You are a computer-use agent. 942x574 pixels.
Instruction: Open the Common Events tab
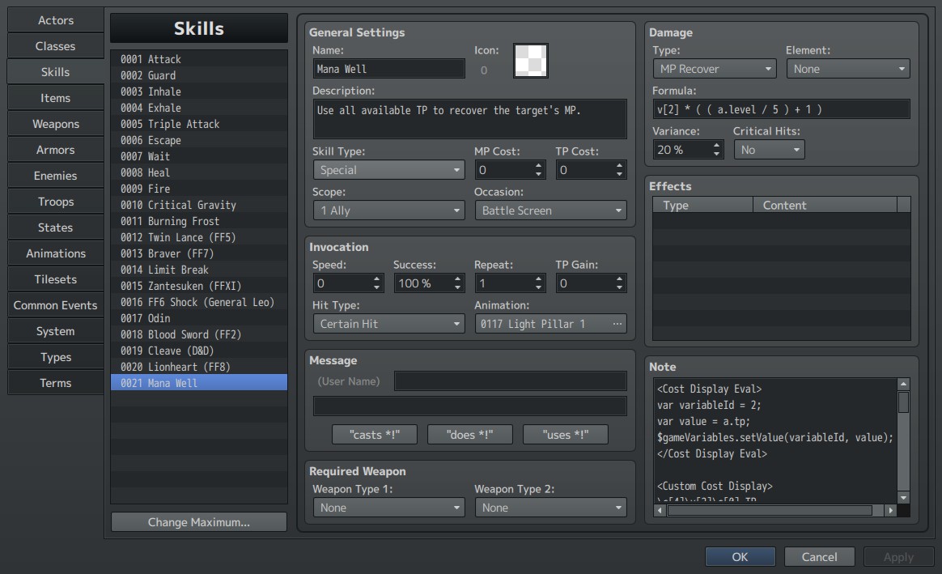click(x=55, y=305)
